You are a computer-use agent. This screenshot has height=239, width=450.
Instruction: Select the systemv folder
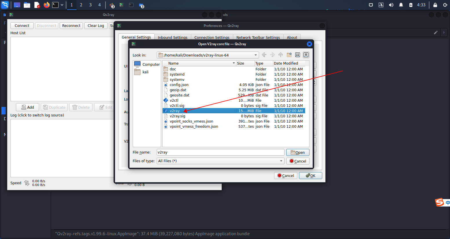pos(177,79)
